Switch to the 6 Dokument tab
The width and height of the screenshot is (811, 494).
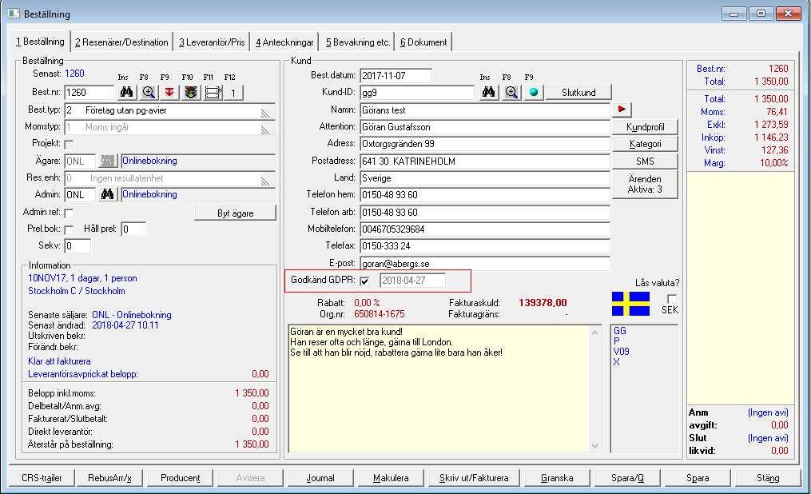[423, 42]
